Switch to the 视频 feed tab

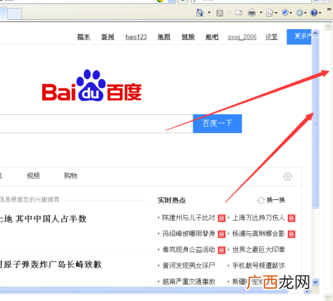(x=33, y=175)
